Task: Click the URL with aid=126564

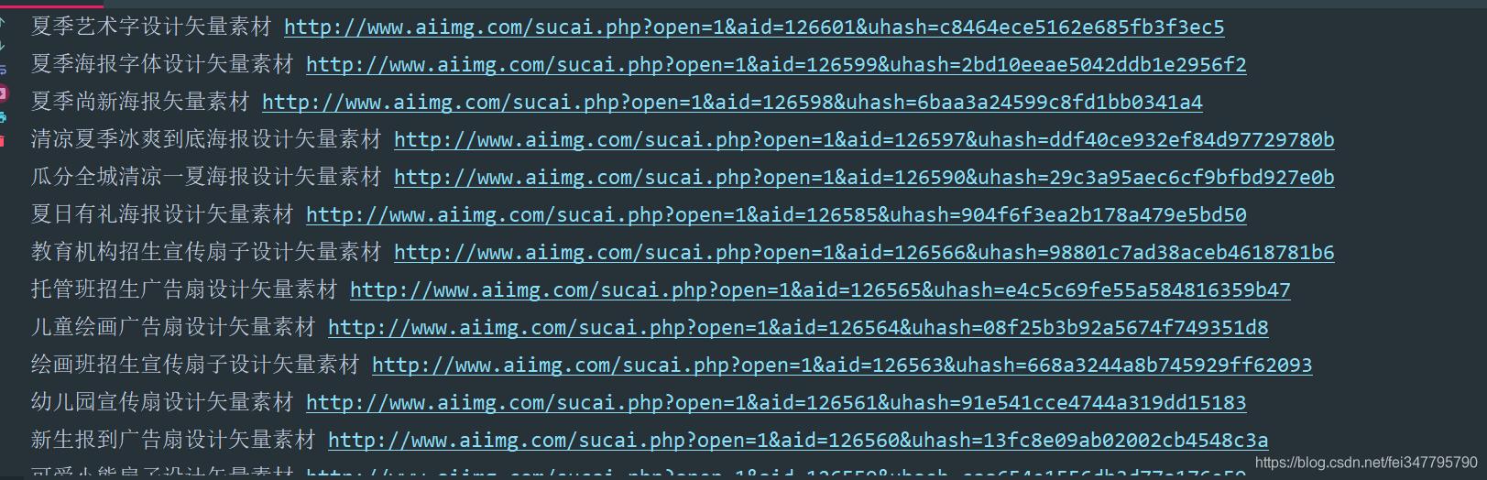Action: point(798,328)
